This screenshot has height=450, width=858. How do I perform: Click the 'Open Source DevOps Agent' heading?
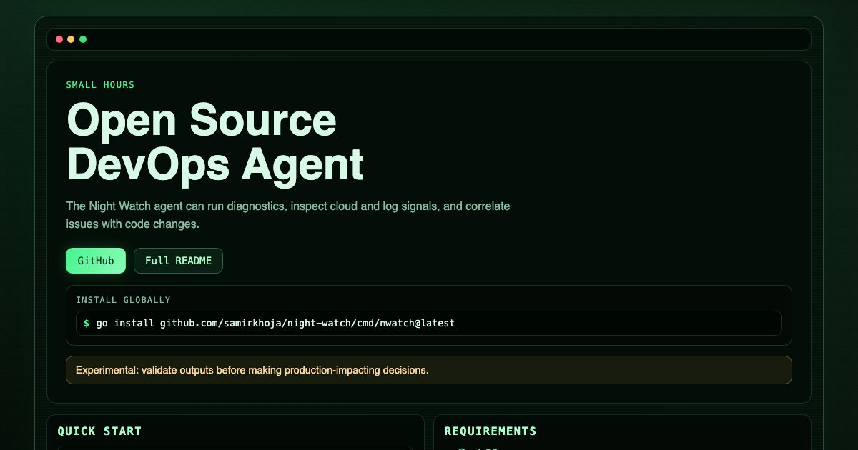(215, 141)
